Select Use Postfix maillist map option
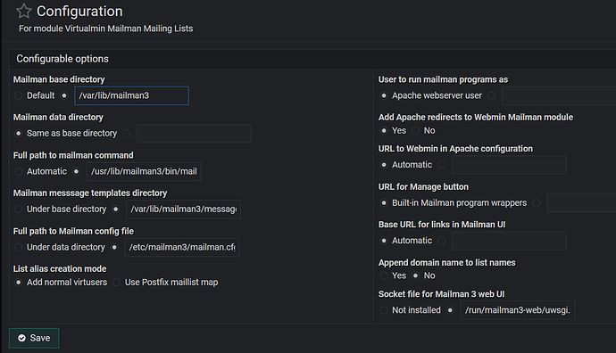 [x=117, y=283]
